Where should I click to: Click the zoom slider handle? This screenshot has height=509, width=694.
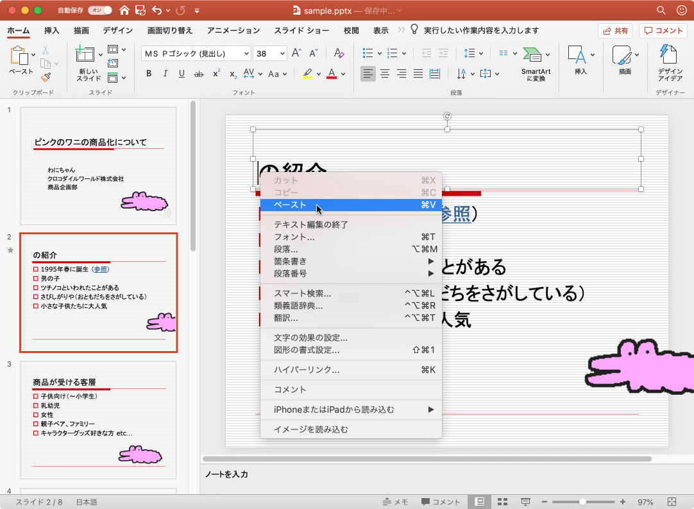(582, 502)
